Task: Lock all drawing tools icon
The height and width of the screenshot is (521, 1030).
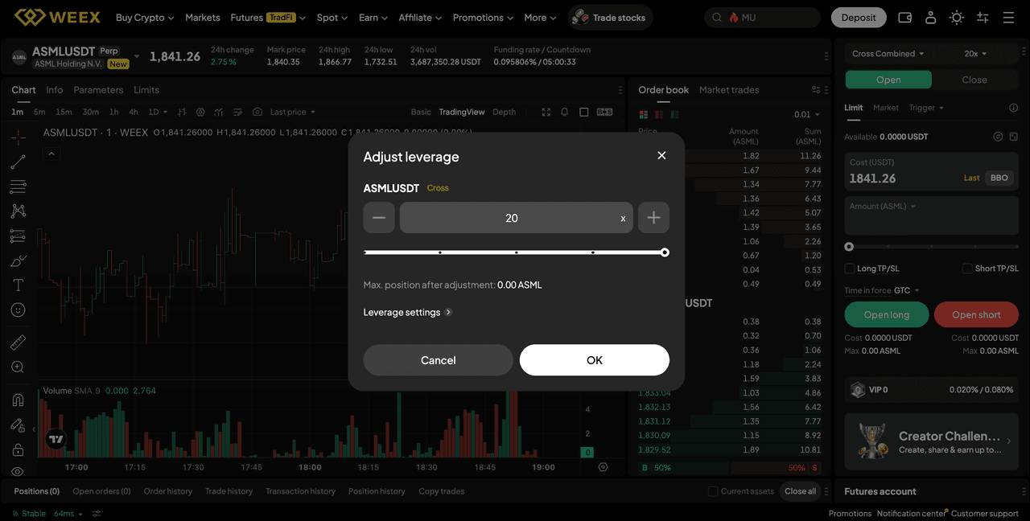Action: 18,449
